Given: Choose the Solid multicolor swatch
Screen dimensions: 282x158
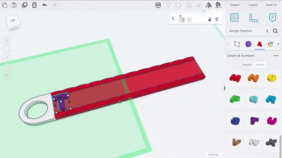Looking at the screenshot, I should pyautogui.click(x=182, y=19).
